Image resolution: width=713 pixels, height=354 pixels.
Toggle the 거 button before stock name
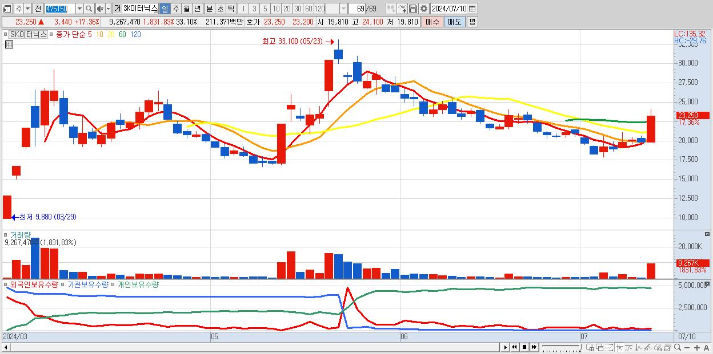[x=117, y=9]
